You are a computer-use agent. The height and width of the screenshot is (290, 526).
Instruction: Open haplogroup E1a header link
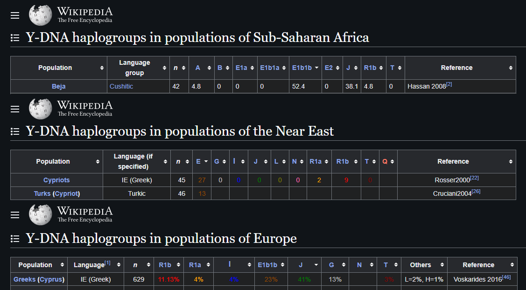[x=241, y=68]
